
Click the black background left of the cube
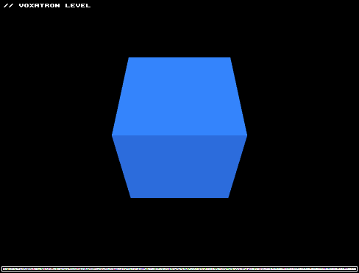[x=56, y=135]
